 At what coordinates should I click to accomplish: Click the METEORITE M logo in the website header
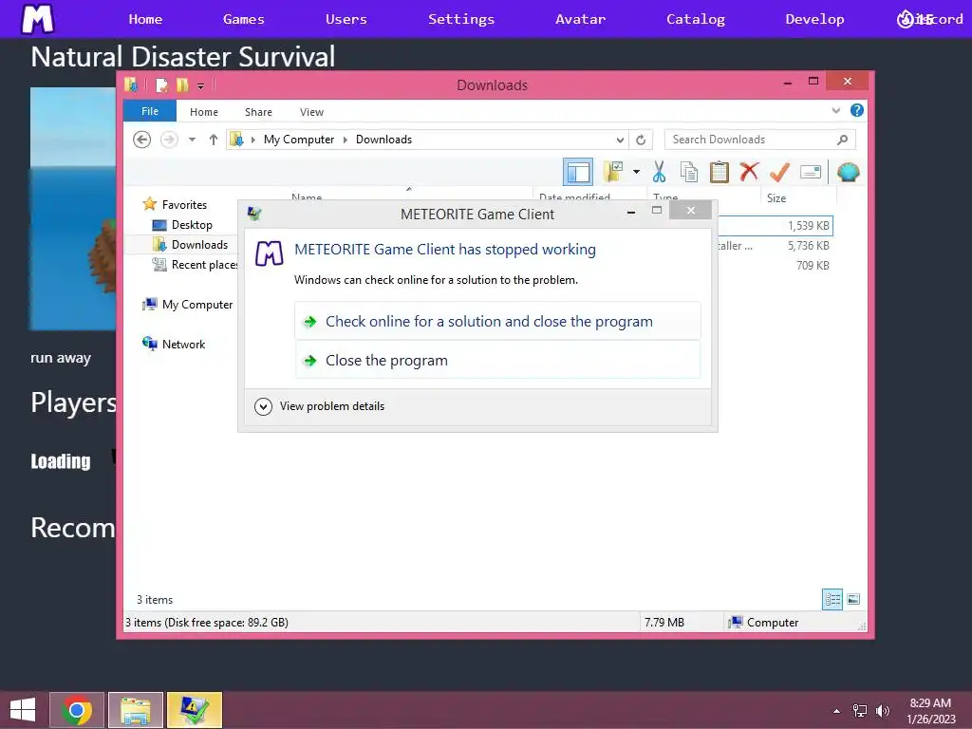38,19
